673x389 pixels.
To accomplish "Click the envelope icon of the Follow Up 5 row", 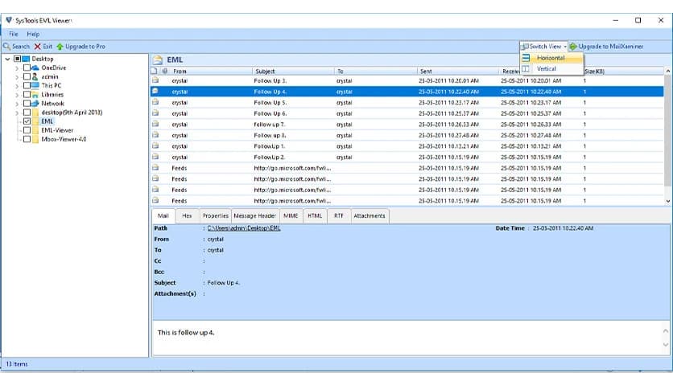I will point(155,102).
